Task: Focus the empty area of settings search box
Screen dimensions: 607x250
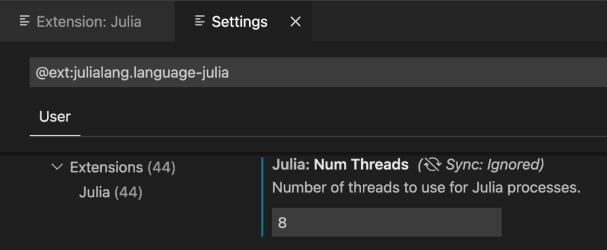Action: tap(418, 72)
